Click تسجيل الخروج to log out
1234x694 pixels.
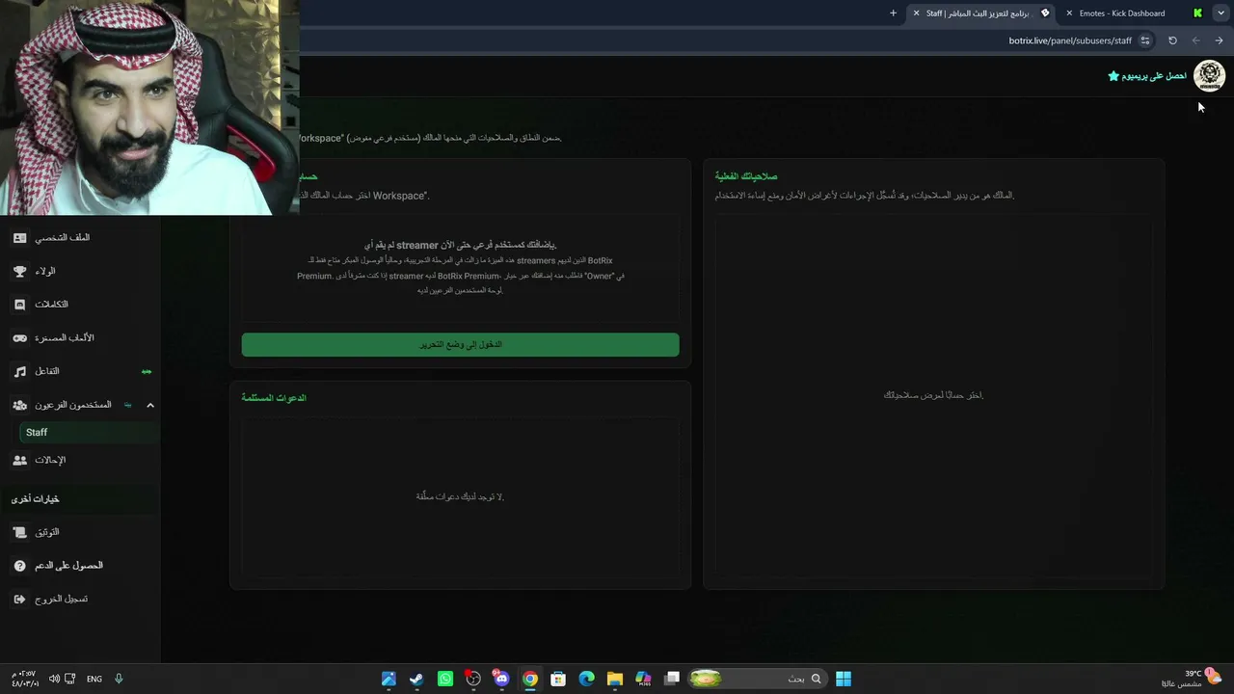[x=62, y=600]
